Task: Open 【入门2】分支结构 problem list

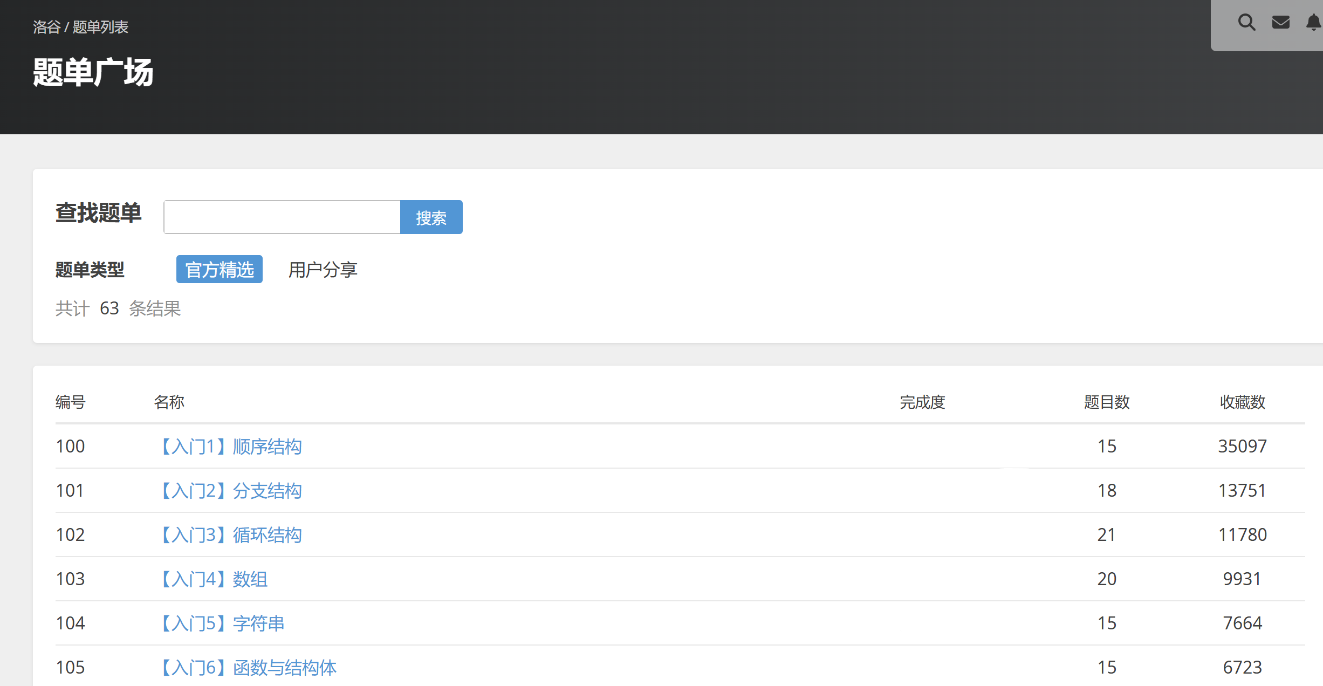Action: (x=232, y=491)
